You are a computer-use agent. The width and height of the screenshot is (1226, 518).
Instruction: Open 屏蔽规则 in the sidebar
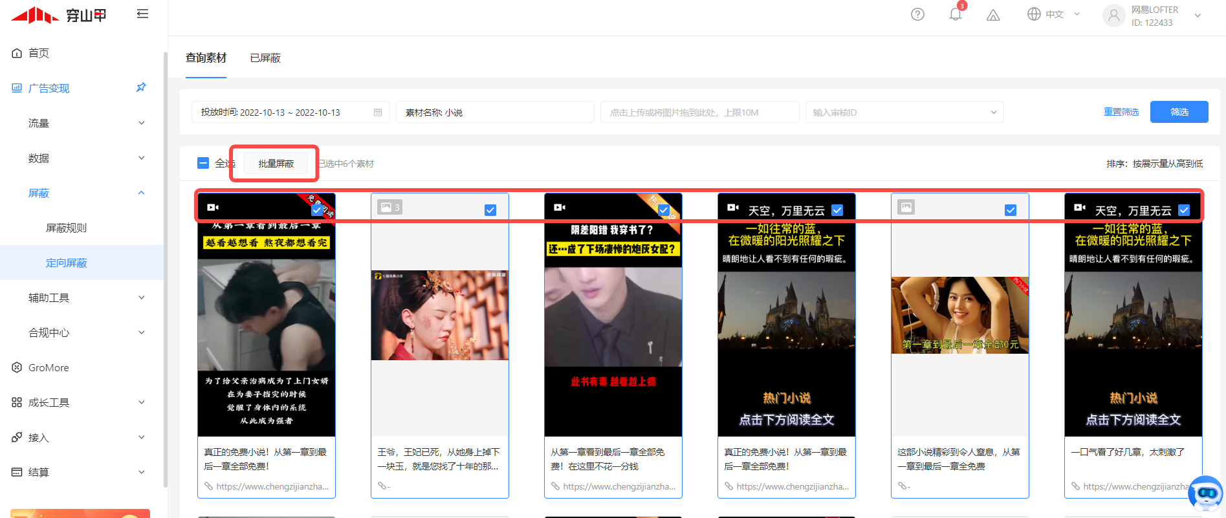coord(66,228)
